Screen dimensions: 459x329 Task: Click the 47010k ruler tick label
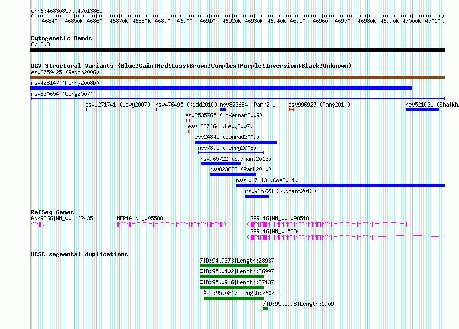(x=434, y=21)
